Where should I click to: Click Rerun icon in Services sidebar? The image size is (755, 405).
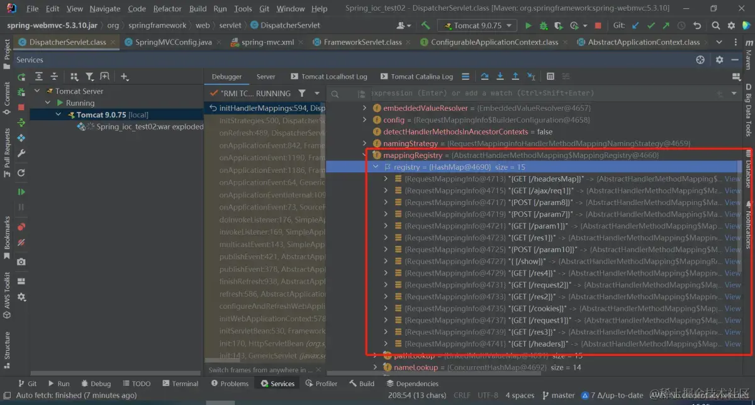[21, 77]
